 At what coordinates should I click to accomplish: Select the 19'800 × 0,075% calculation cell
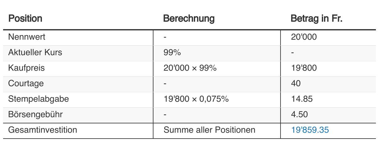click(196, 99)
